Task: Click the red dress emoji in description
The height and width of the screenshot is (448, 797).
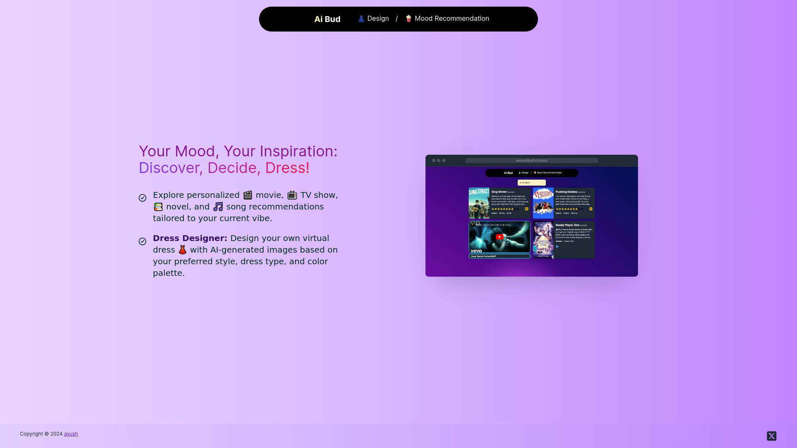Action: tap(182, 250)
